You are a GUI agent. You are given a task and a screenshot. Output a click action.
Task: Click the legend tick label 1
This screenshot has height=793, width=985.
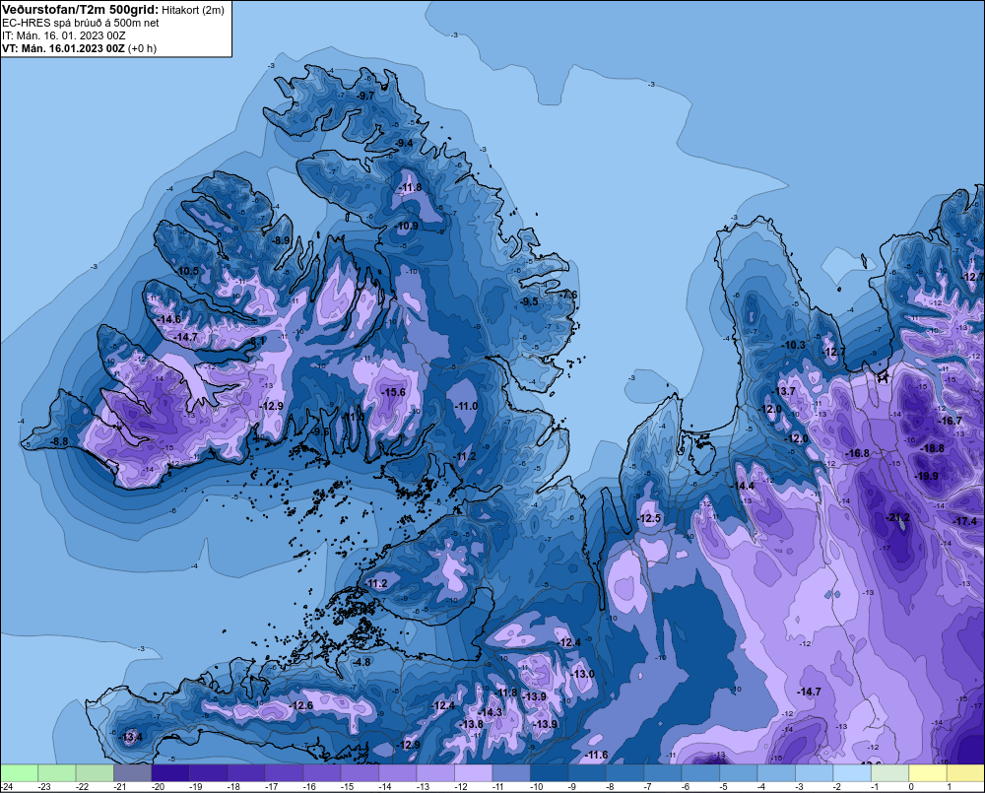[950, 787]
